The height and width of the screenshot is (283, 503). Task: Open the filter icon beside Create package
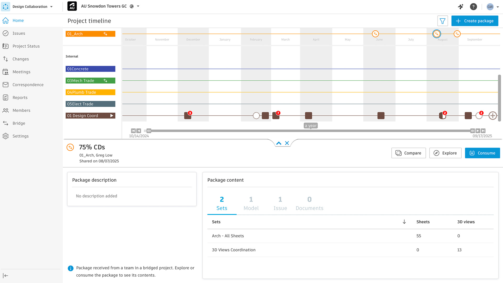point(442,21)
